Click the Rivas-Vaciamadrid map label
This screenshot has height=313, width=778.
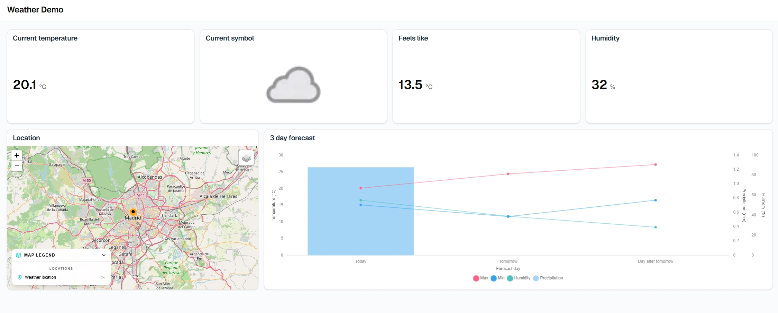coord(176,239)
